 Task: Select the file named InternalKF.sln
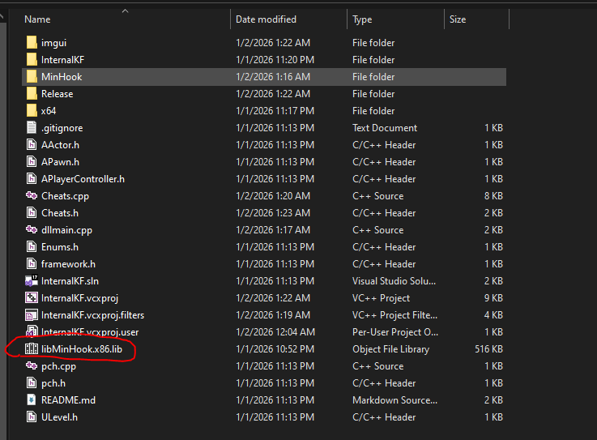point(70,281)
